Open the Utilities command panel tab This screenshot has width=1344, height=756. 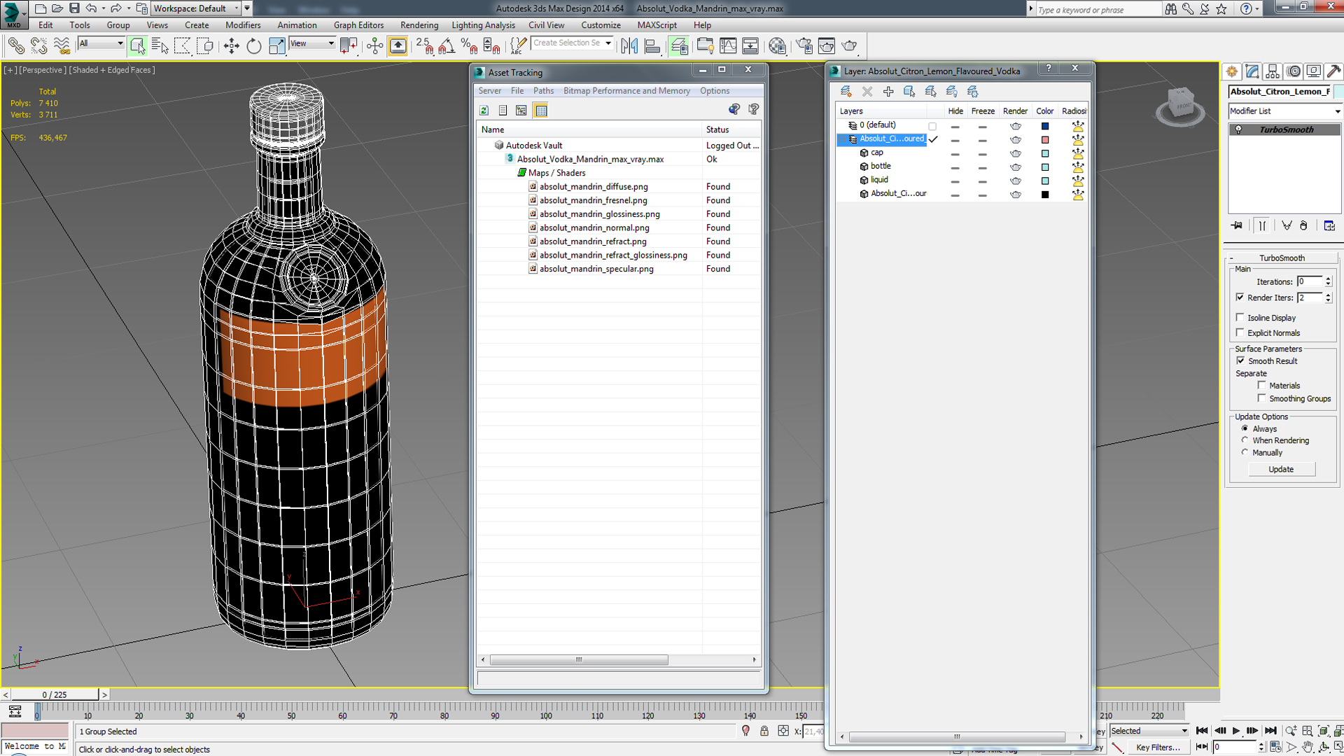(1333, 71)
